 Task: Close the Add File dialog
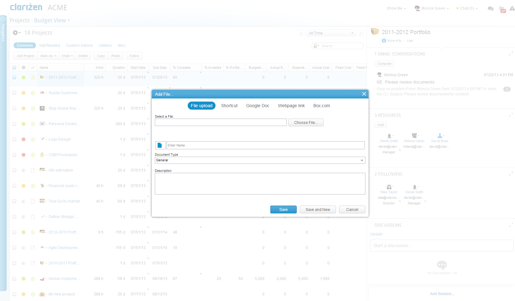pyautogui.click(x=364, y=94)
